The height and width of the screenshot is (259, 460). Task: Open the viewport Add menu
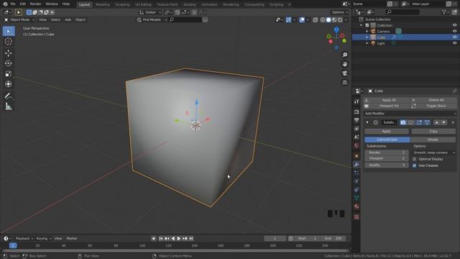[x=68, y=19]
